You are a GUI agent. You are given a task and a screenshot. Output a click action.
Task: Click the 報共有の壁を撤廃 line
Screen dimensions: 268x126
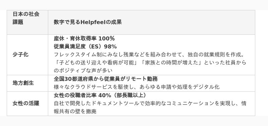click(x=75, y=111)
